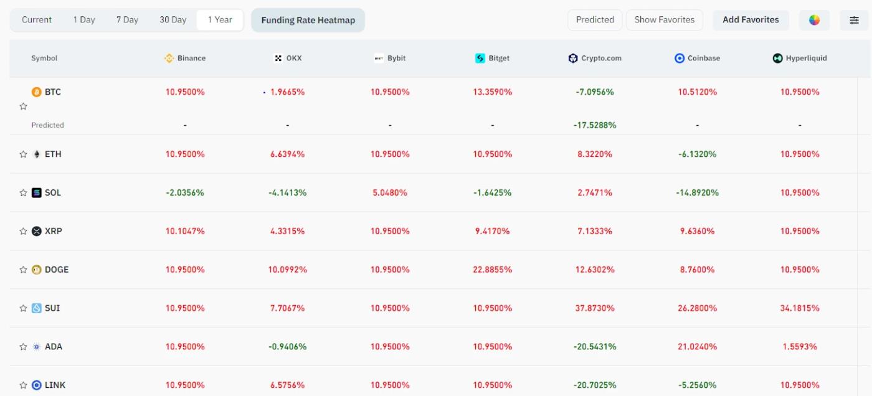Image resolution: width=872 pixels, height=396 pixels.
Task: Open the filter settings dropdown
Action: pyautogui.click(x=855, y=19)
